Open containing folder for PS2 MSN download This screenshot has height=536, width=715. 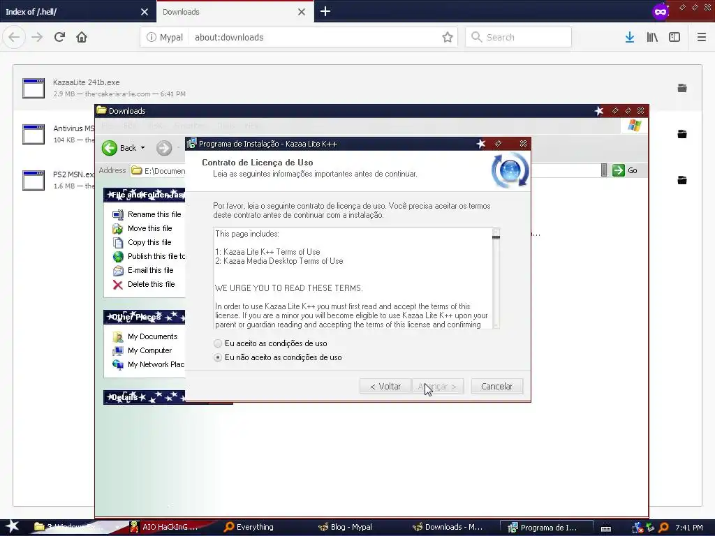(x=682, y=180)
